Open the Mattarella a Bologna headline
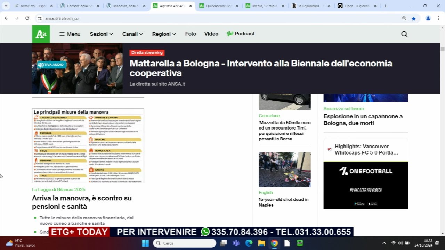The width and height of the screenshot is (445, 250). (x=261, y=68)
